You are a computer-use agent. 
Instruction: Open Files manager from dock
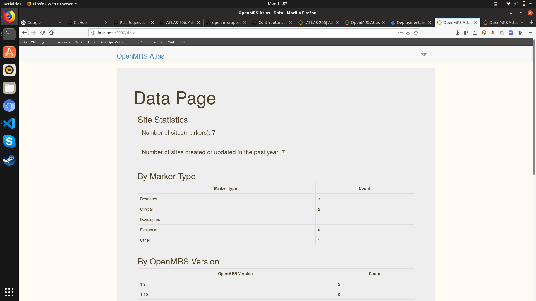(x=9, y=88)
